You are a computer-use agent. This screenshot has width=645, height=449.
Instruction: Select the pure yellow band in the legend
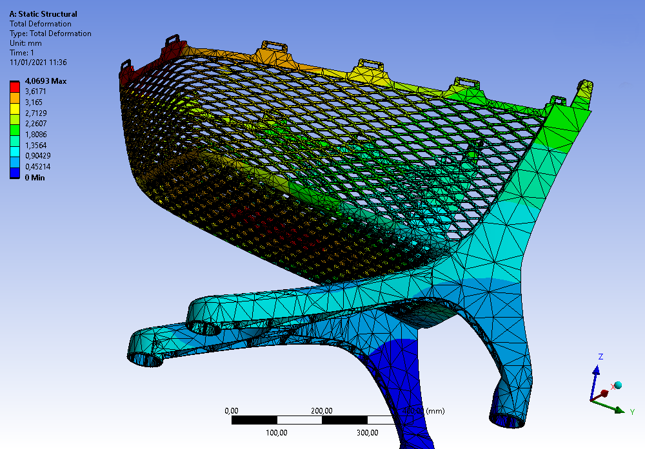click(x=15, y=108)
